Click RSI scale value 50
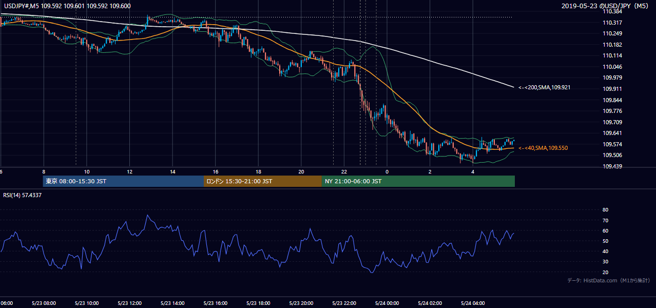 pos(606,241)
